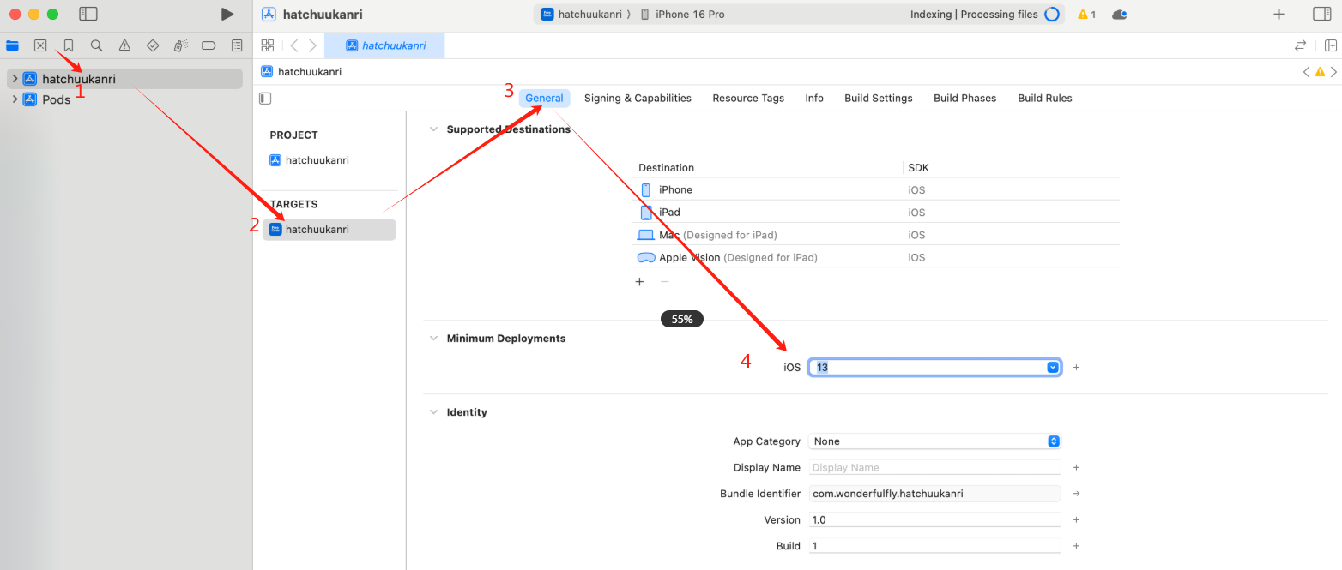Jump to next issue in jump bar

pyautogui.click(x=1333, y=72)
